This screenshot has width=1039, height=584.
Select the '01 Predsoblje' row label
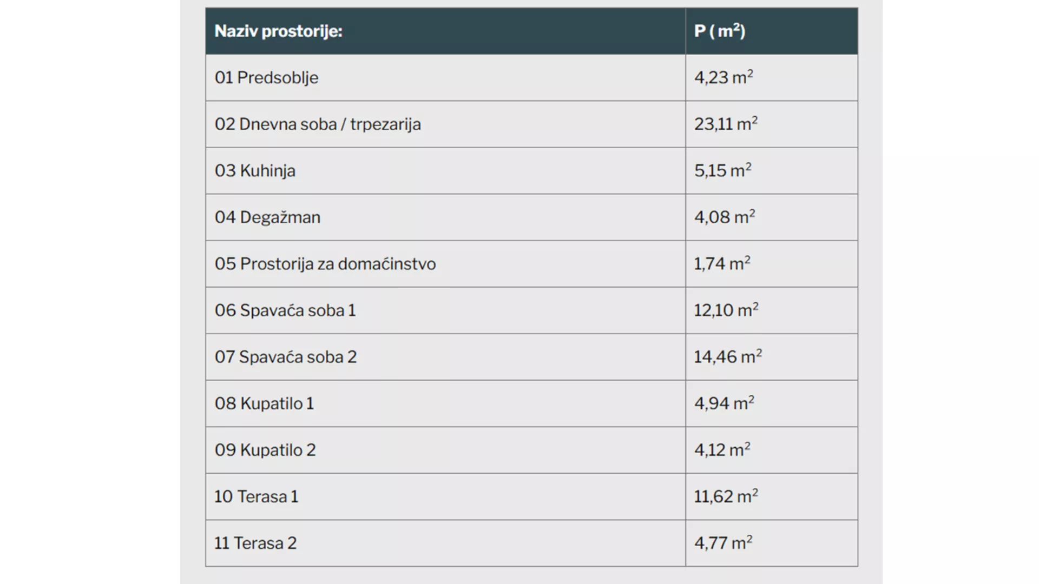[266, 78]
